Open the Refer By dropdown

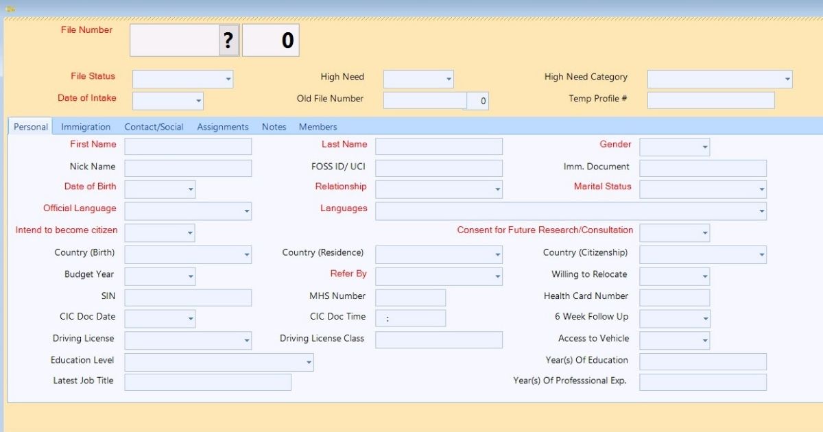coord(497,276)
